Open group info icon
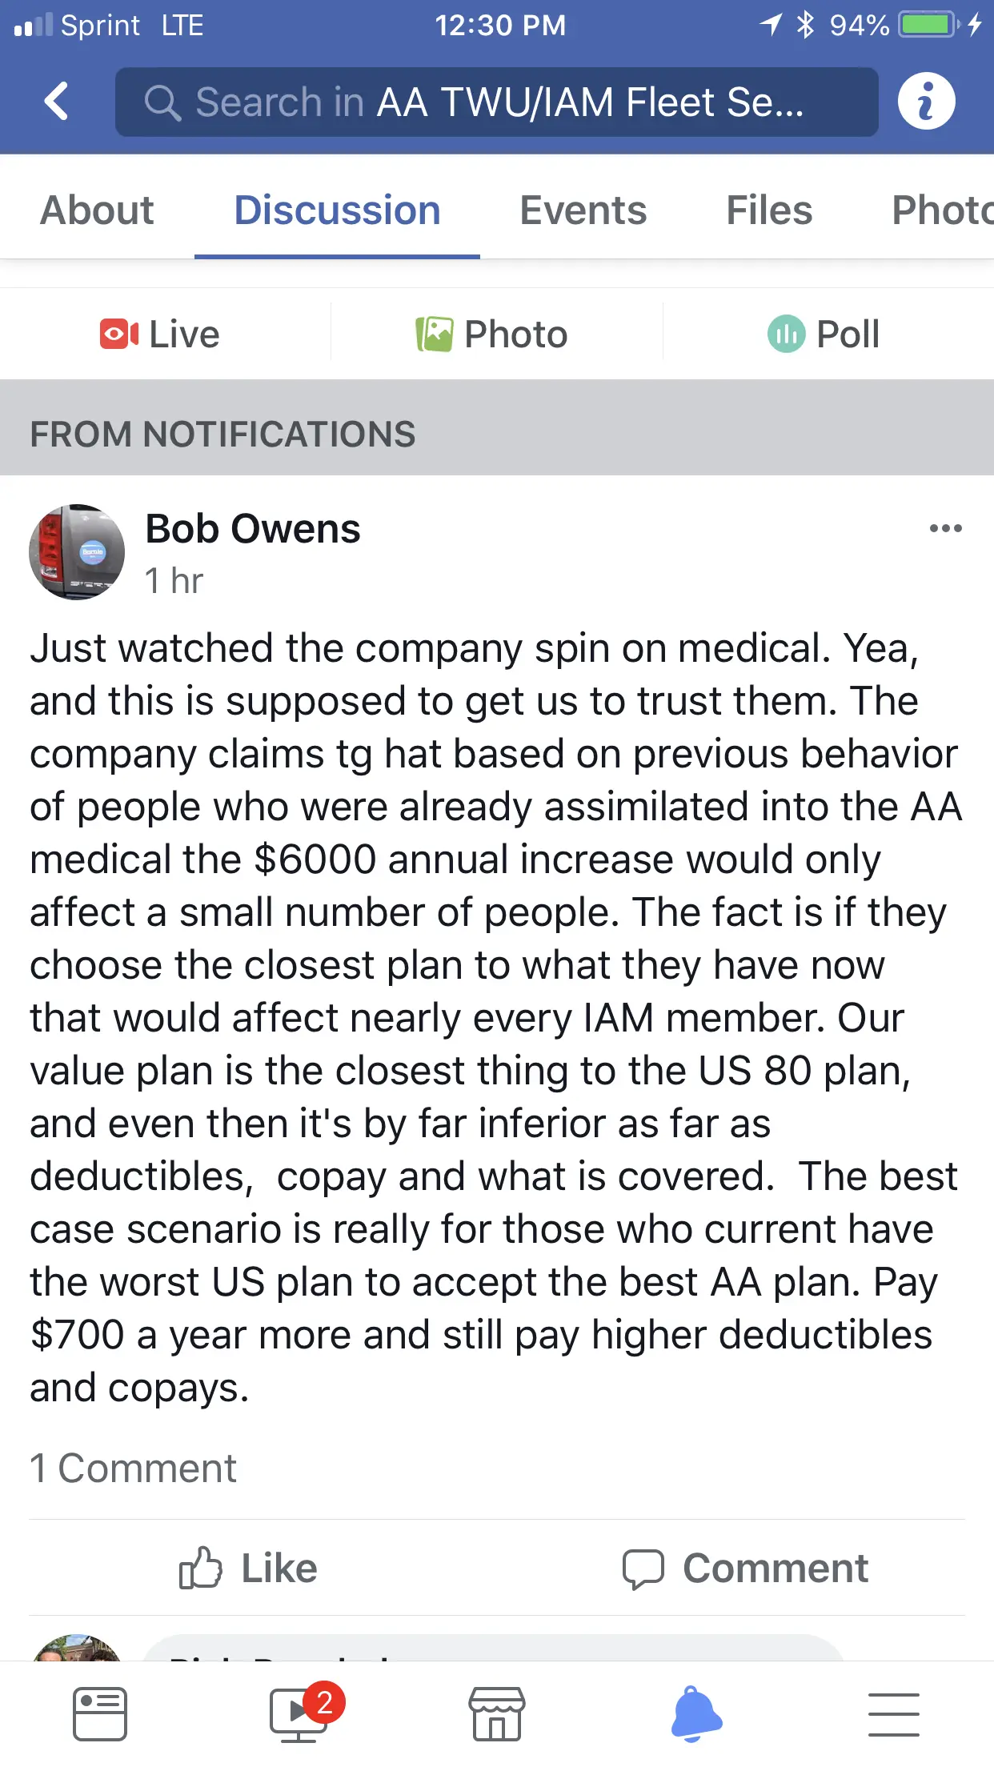Screen dimensions: 994x1767 pyautogui.click(x=926, y=102)
